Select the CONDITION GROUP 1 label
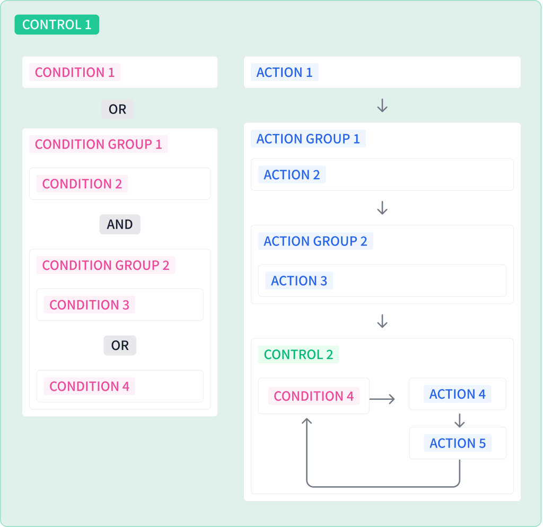 point(98,144)
